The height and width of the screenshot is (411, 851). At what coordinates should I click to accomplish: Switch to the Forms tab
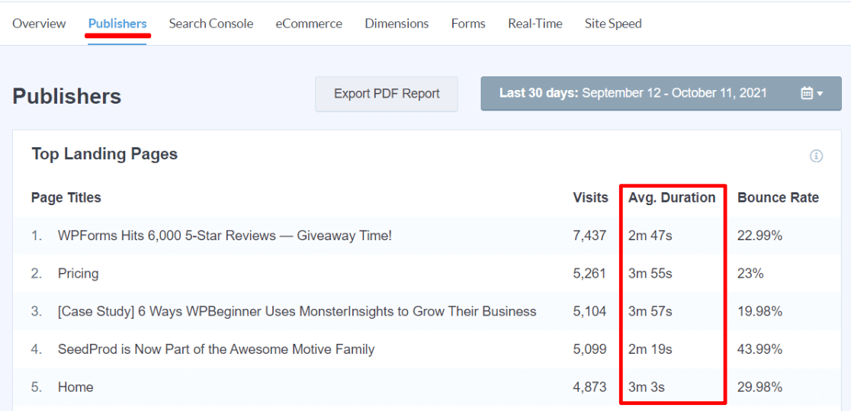(468, 24)
